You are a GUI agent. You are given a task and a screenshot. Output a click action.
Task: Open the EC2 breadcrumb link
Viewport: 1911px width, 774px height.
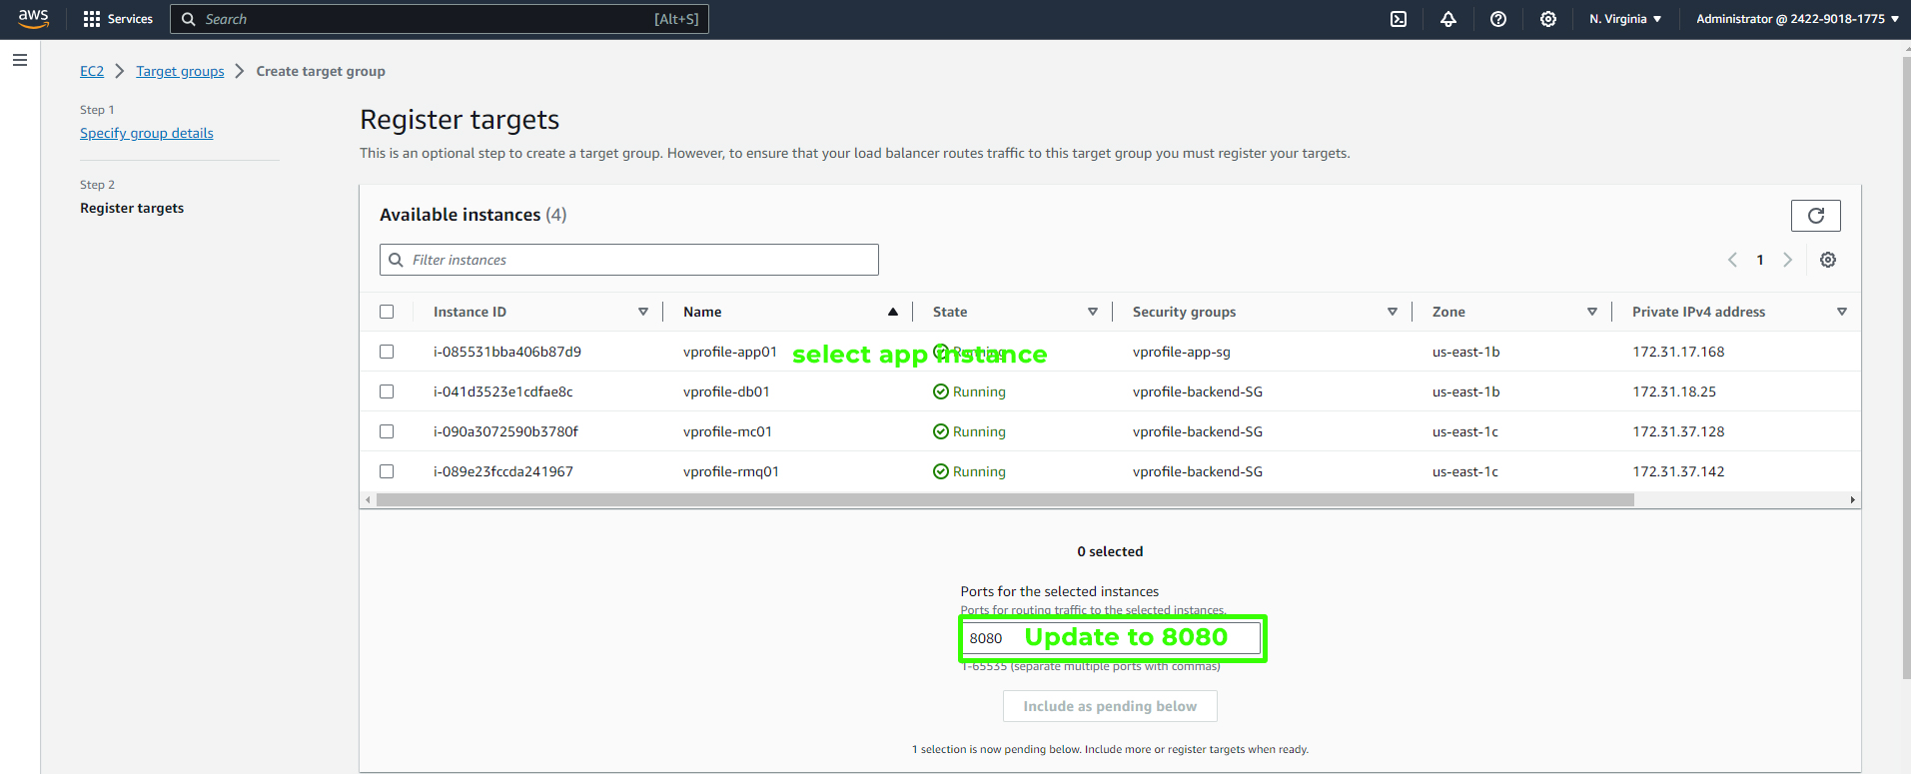coord(92,71)
